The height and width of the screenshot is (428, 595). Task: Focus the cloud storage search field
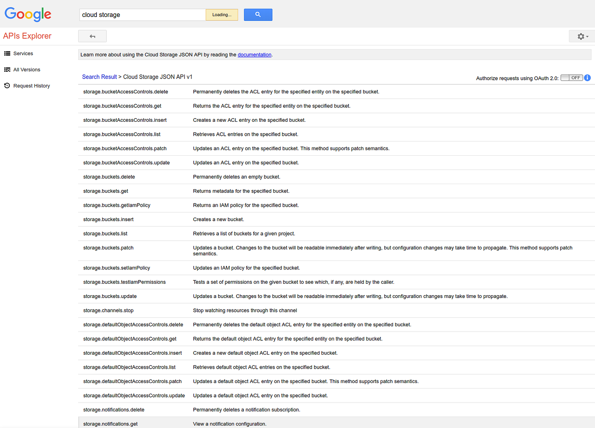tap(142, 15)
